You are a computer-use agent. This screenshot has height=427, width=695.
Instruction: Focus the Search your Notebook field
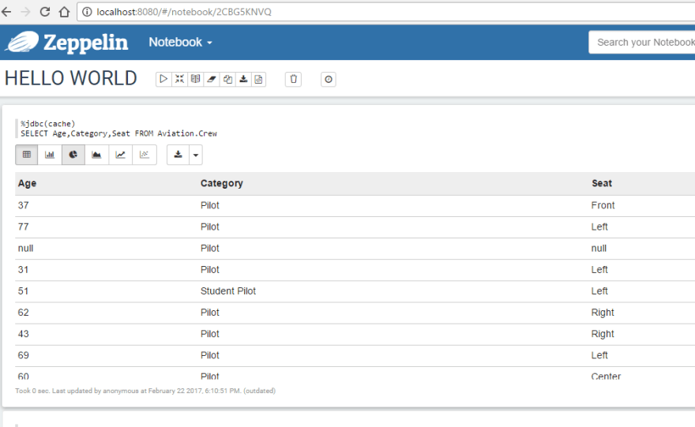[642, 42]
